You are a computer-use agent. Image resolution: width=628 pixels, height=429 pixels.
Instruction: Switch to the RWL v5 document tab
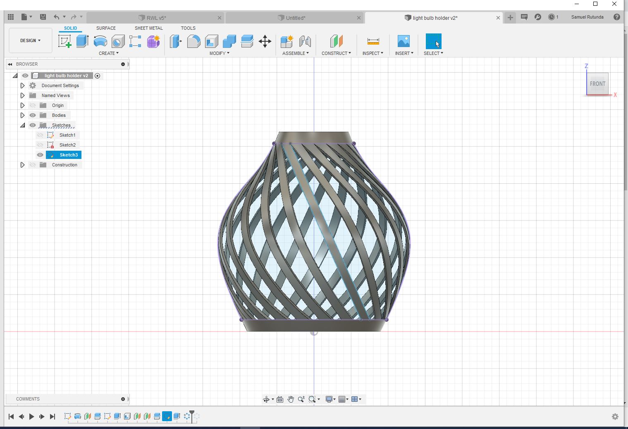click(156, 18)
